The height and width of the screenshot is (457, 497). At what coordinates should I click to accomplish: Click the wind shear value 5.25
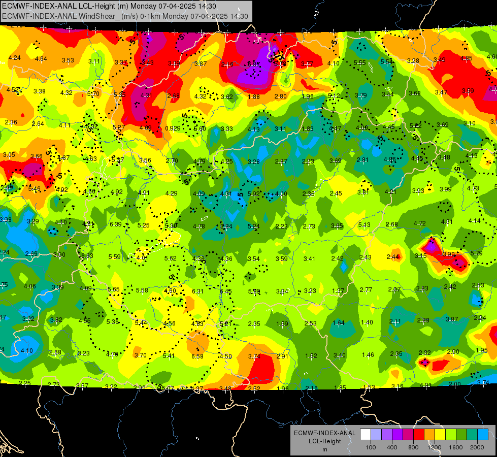pos(143,225)
